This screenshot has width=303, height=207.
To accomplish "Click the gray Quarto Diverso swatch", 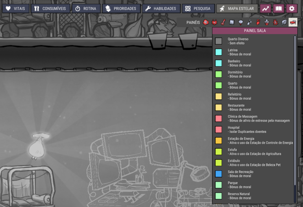I will point(219,41).
